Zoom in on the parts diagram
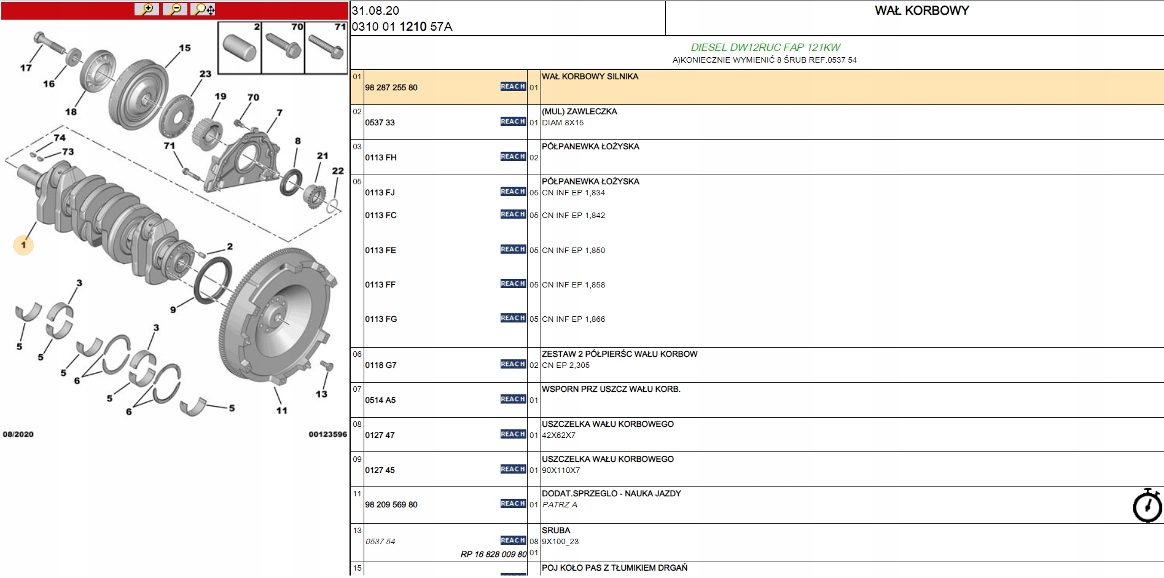Screen dimensions: 1164x578 tap(147, 9)
